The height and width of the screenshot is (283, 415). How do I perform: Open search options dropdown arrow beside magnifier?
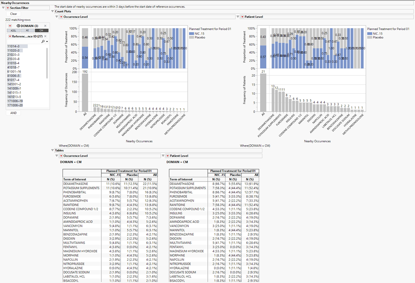[x=47, y=42]
